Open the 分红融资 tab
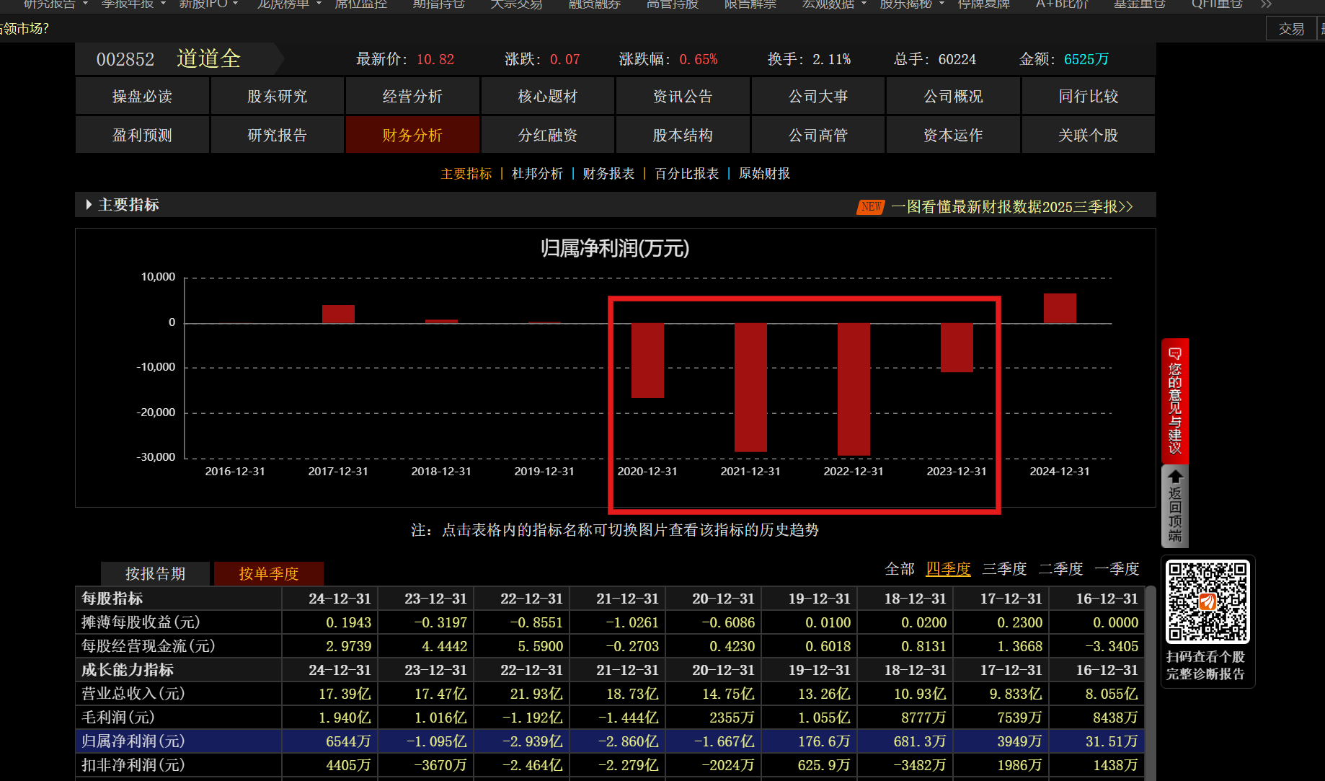This screenshot has width=1325, height=781. (548, 135)
